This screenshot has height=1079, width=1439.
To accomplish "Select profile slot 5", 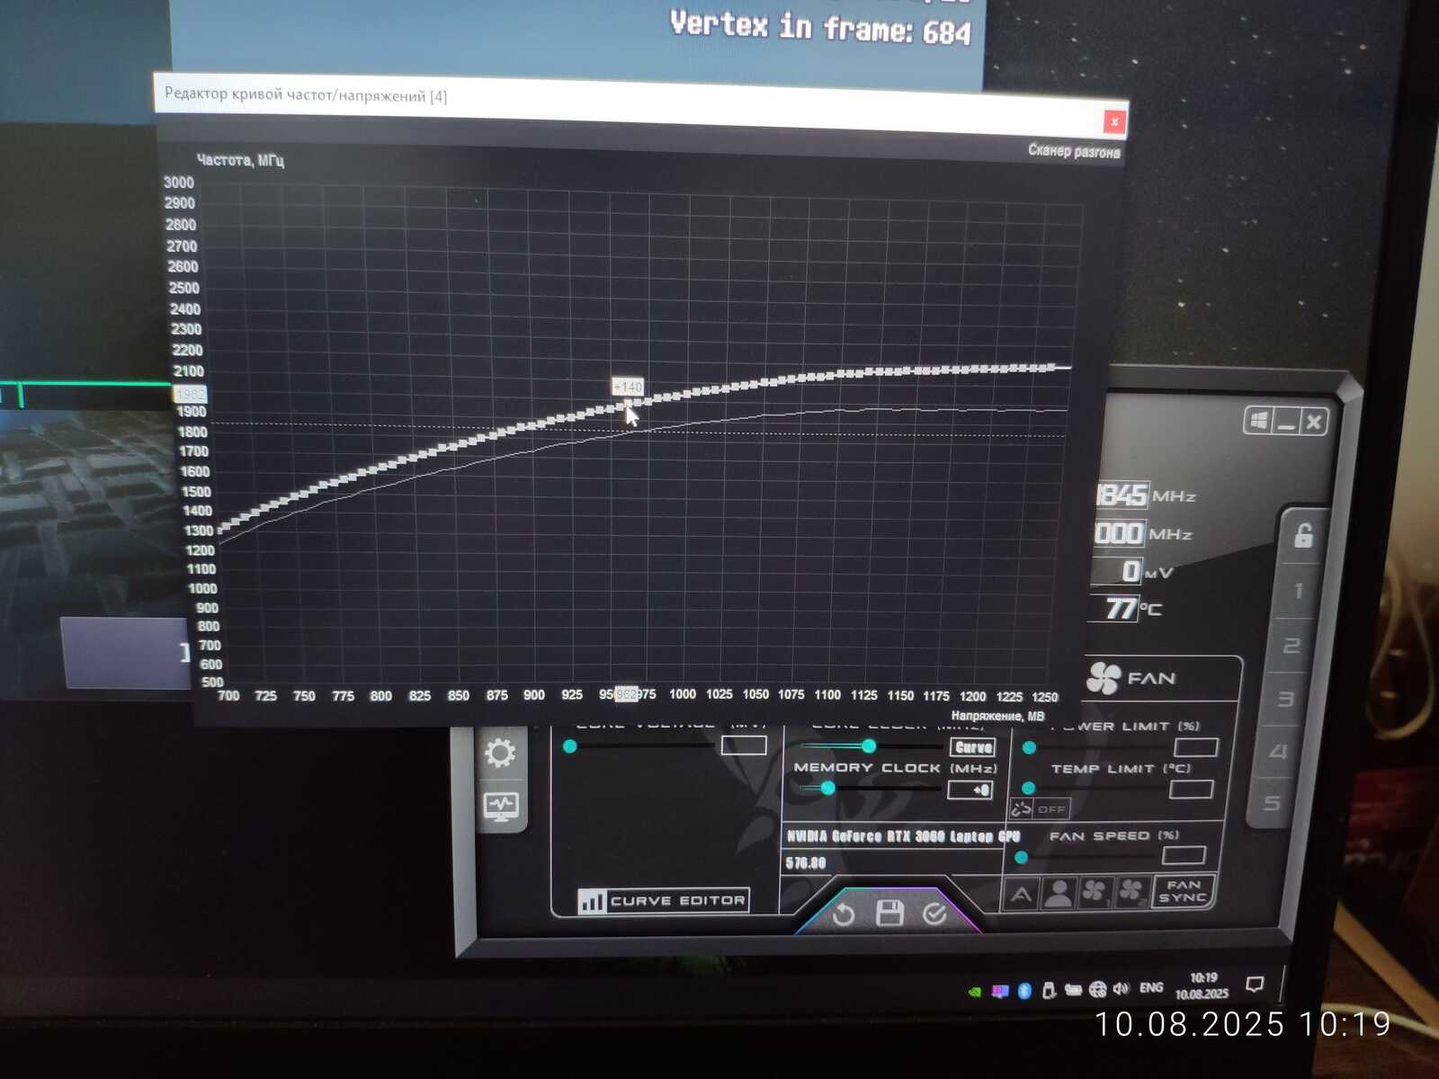I will (1271, 802).
